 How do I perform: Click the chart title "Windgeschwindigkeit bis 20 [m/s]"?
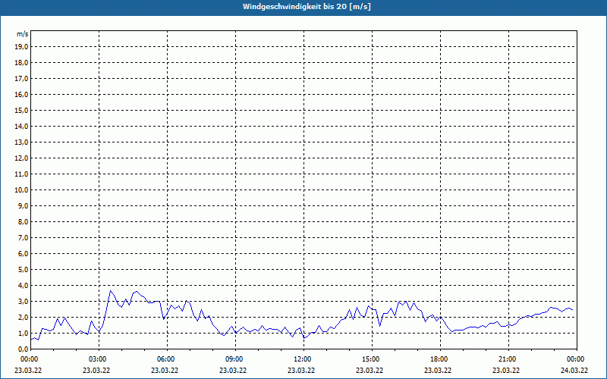pyautogui.click(x=307, y=7)
